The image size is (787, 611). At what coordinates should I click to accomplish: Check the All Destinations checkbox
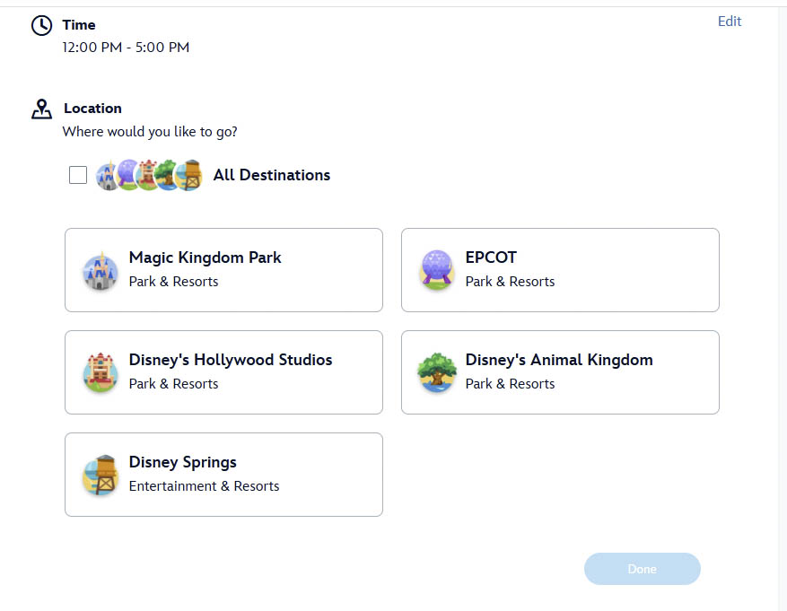point(78,175)
